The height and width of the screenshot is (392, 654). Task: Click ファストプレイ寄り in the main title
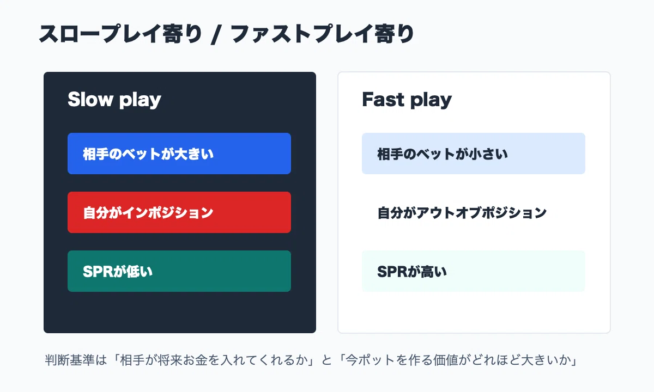(323, 34)
